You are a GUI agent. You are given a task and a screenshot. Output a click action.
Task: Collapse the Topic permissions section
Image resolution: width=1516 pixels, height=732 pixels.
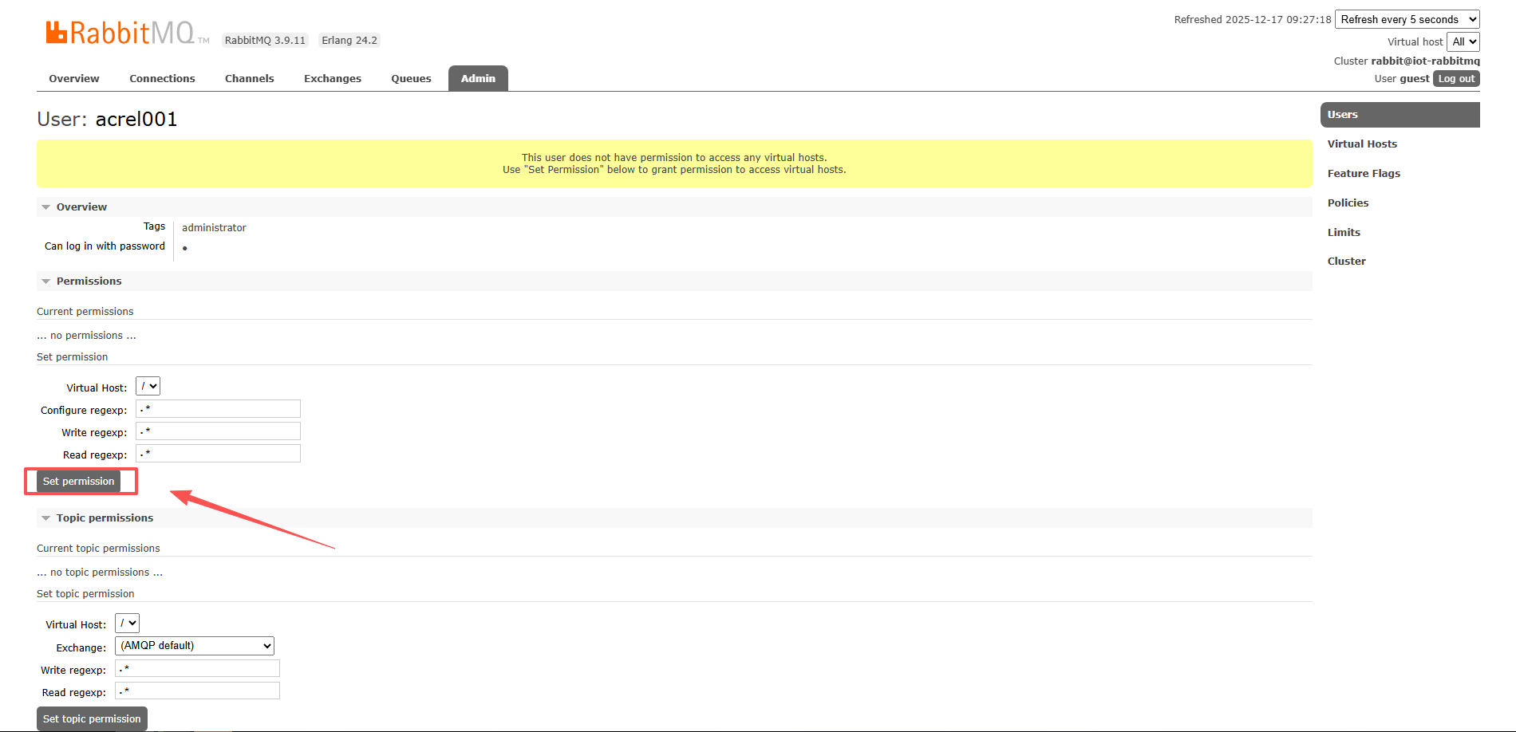(x=104, y=518)
